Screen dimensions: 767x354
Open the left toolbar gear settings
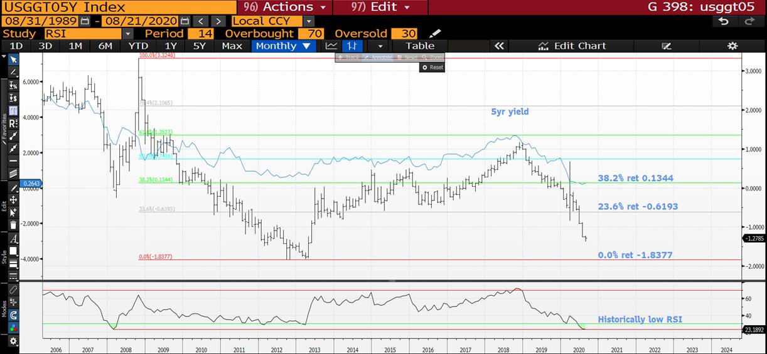(13, 341)
